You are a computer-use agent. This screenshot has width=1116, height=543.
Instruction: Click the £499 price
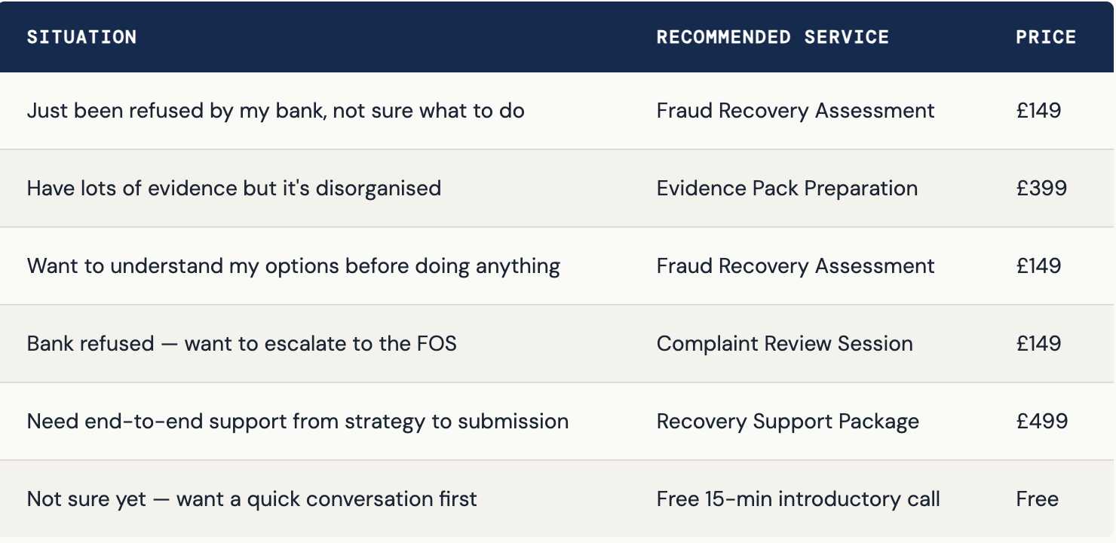pos(1041,422)
